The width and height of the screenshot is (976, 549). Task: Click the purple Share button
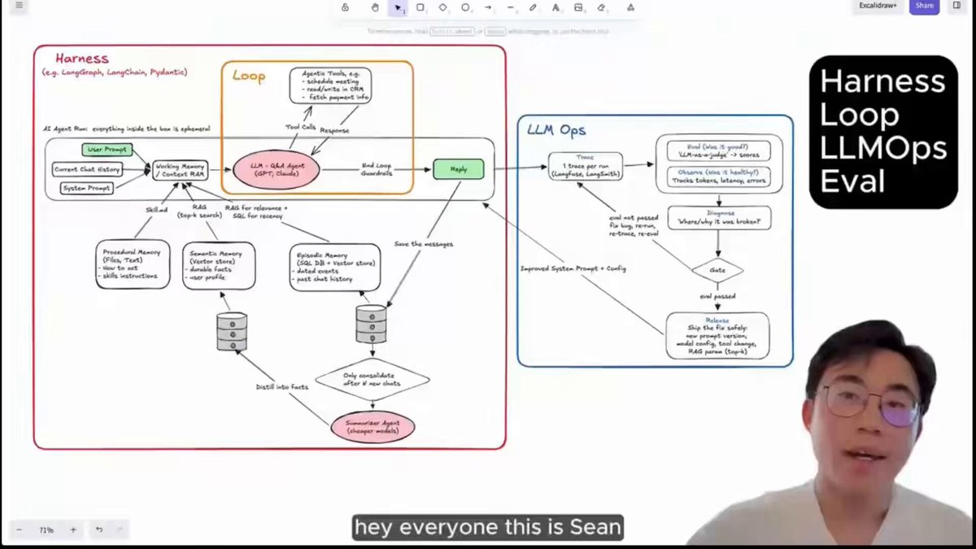pos(924,6)
